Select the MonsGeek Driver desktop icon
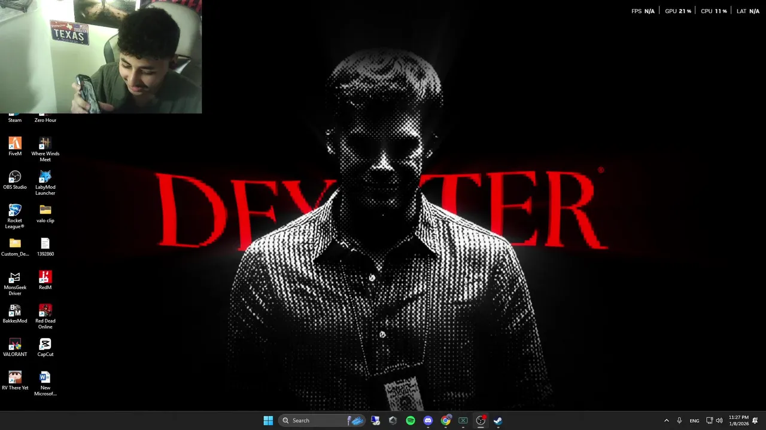Screen dimensions: 766x430 click(x=15, y=283)
